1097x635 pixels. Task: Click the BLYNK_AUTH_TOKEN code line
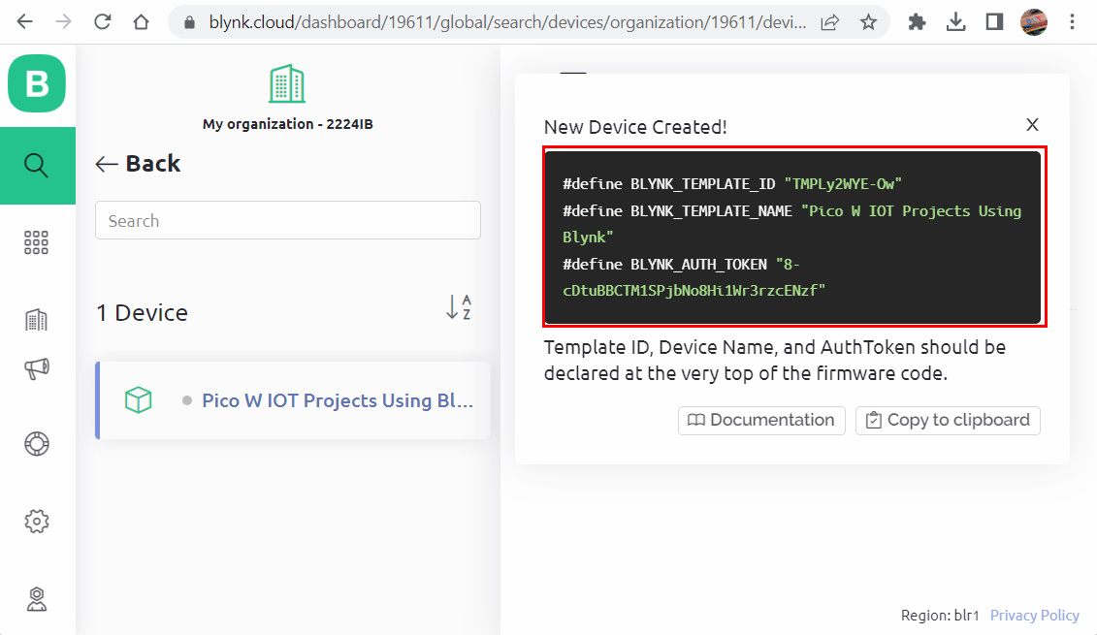[x=694, y=277]
